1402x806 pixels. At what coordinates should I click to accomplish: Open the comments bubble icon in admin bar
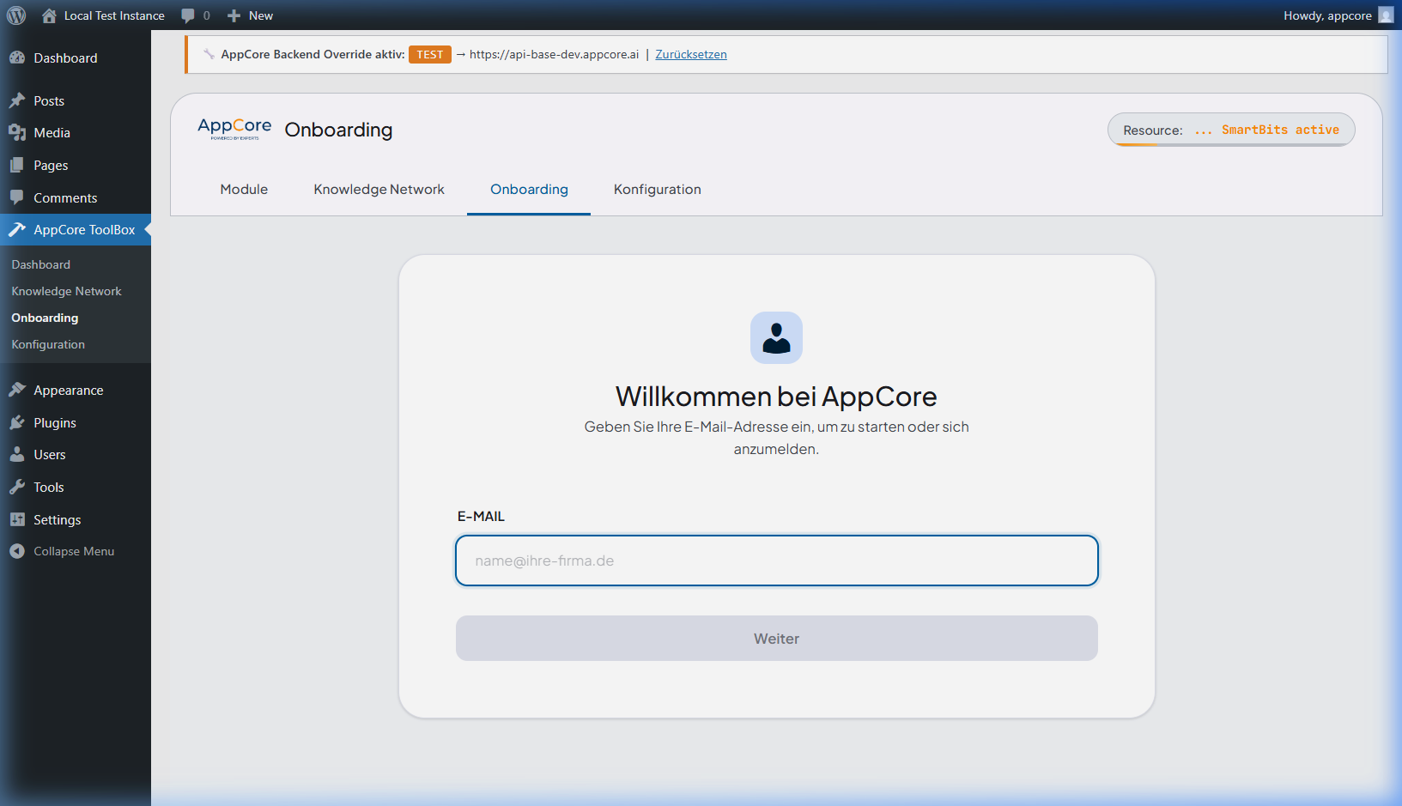[x=188, y=15]
